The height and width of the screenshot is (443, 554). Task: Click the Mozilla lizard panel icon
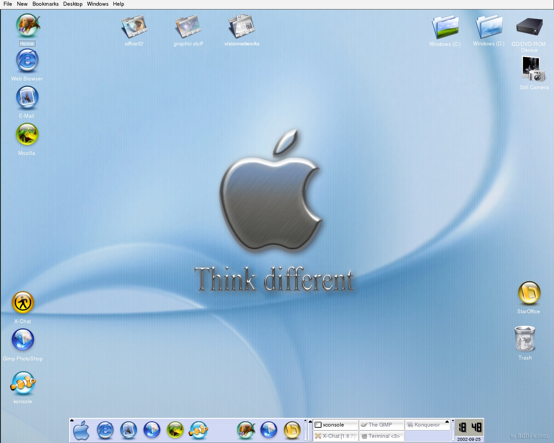click(x=175, y=430)
